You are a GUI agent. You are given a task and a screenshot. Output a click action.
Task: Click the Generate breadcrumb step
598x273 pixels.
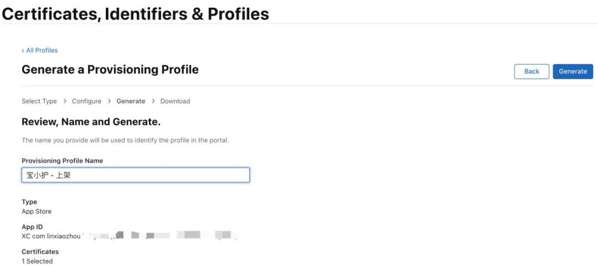(131, 101)
